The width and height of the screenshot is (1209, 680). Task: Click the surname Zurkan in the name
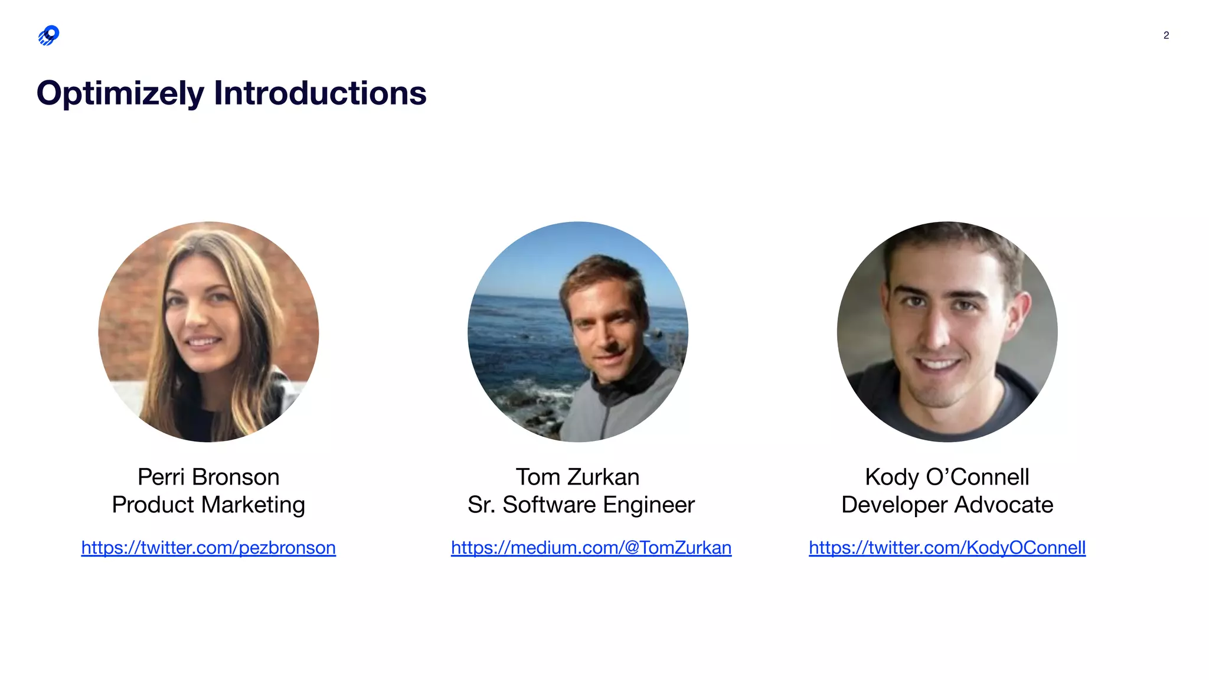(x=603, y=477)
